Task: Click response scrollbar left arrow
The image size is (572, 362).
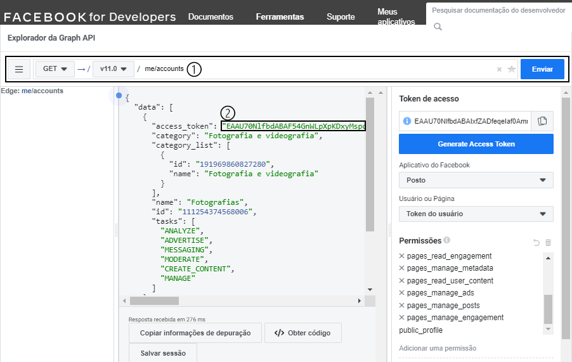Action: click(x=124, y=301)
